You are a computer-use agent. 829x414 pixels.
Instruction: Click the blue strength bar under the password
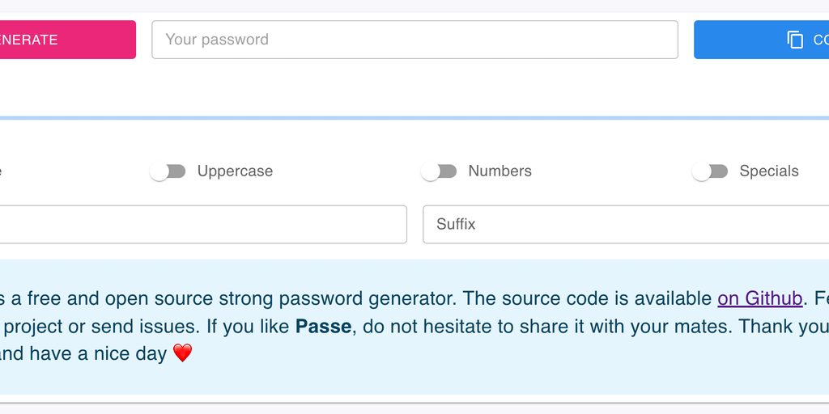414,118
